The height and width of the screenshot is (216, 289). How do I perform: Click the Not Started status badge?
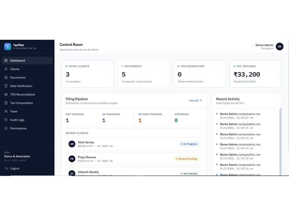(189, 174)
